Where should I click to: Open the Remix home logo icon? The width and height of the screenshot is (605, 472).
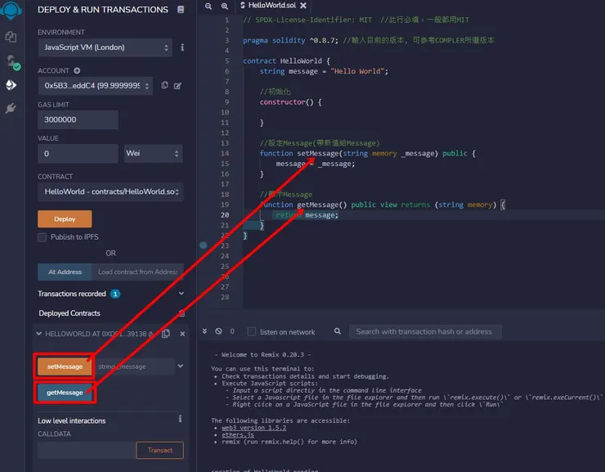[x=11, y=10]
